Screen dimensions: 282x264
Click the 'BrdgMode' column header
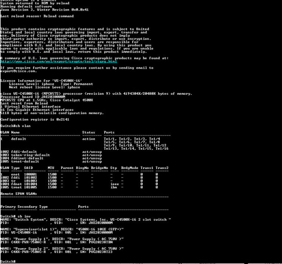129,168
